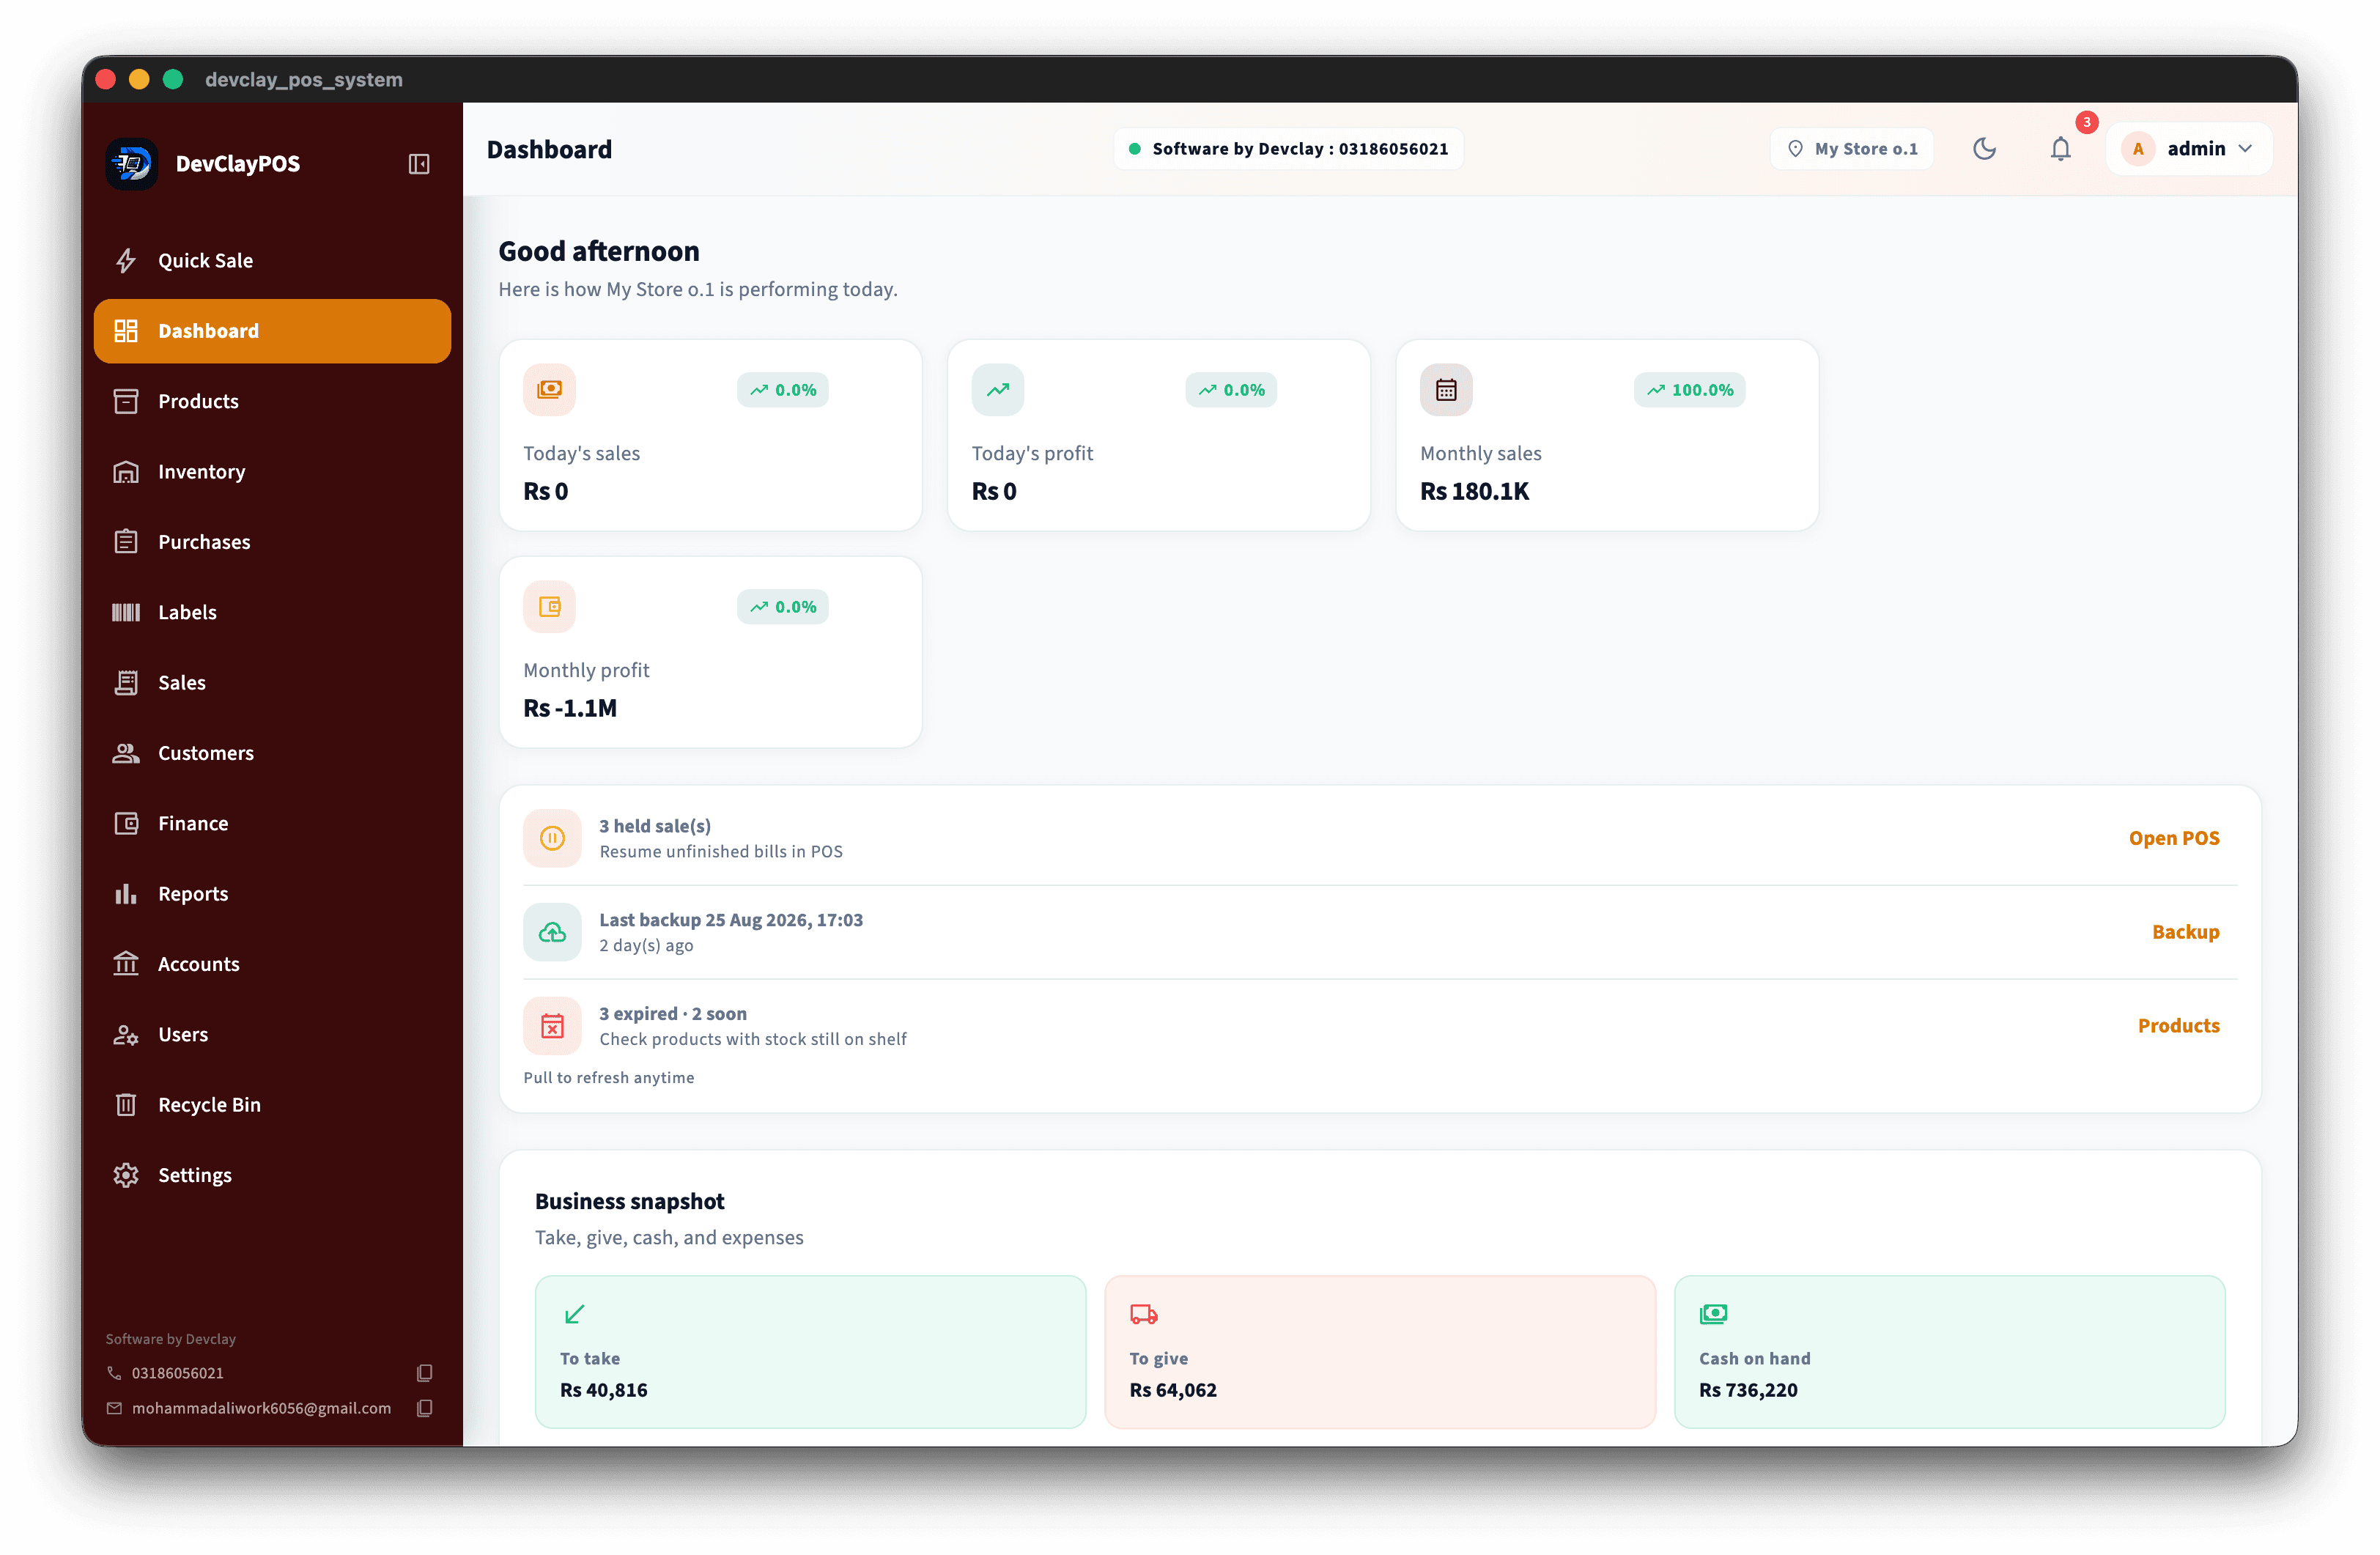The width and height of the screenshot is (2380, 1555).
Task: Toggle dark mode with the moon icon
Action: click(x=1984, y=149)
